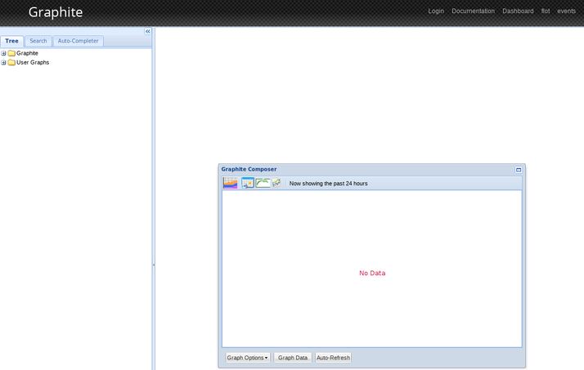The width and height of the screenshot is (584, 370).
Task: Select the Tree tab
Action: (12, 41)
